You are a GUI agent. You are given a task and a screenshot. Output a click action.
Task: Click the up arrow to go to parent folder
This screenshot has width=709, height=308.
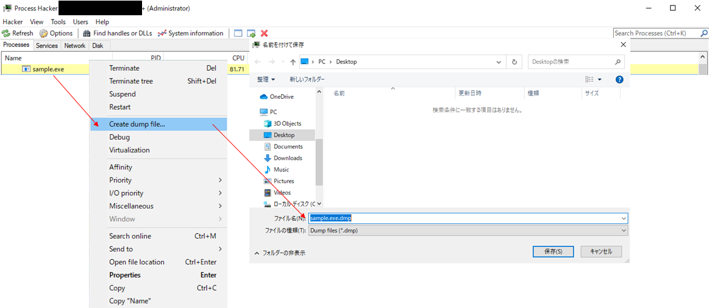[x=293, y=62]
